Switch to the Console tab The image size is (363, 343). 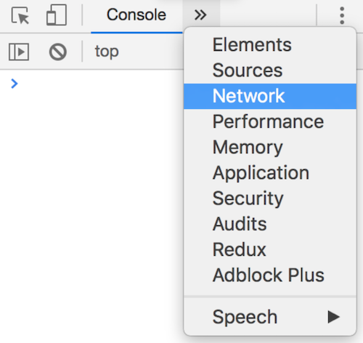(x=136, y=15)
